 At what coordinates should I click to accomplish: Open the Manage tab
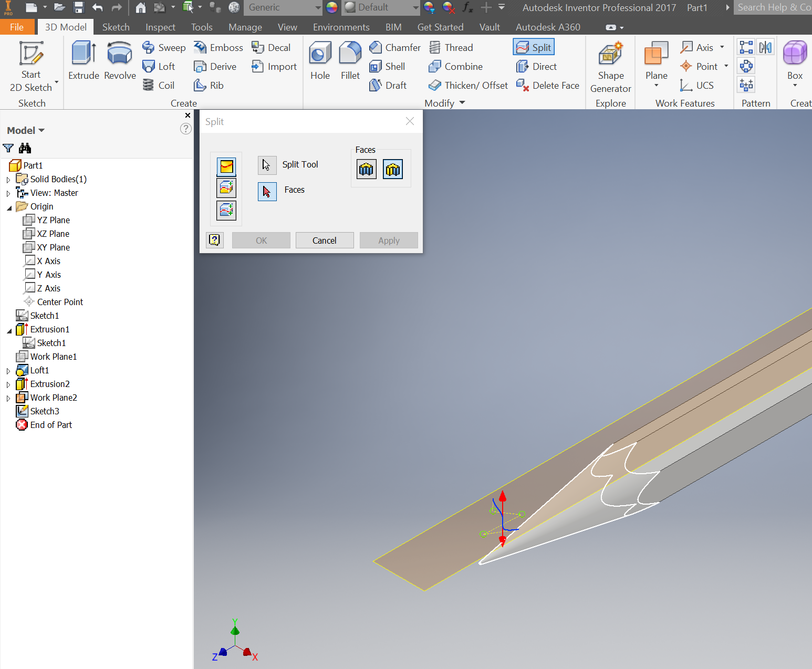point(245,27)
